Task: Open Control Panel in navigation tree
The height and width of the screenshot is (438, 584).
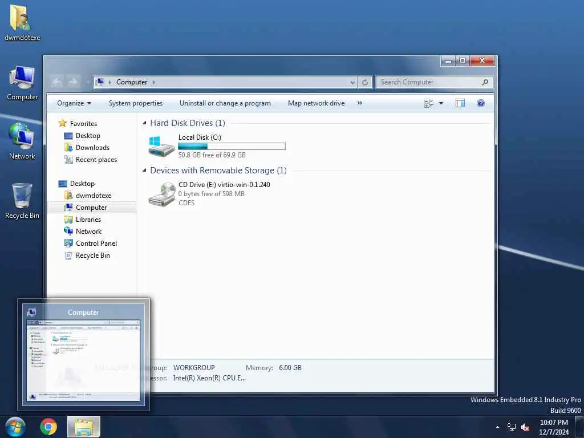Action: pos(96,243)
